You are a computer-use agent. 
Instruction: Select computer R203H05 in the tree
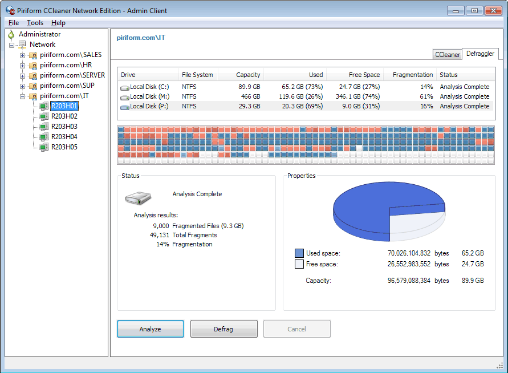click(64, 147)
